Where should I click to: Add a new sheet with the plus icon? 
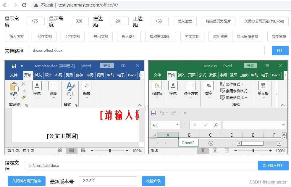click(211, 143)
